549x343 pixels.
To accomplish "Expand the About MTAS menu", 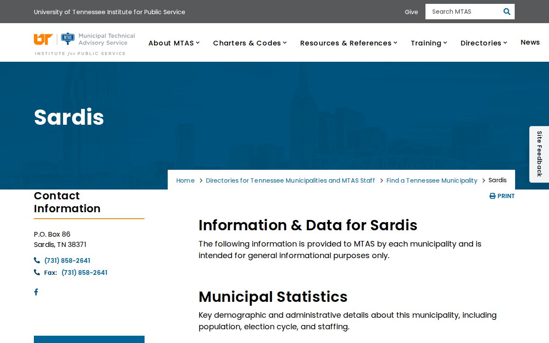I will tap(174, 43).
